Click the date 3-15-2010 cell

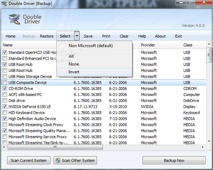pos(118,106)
